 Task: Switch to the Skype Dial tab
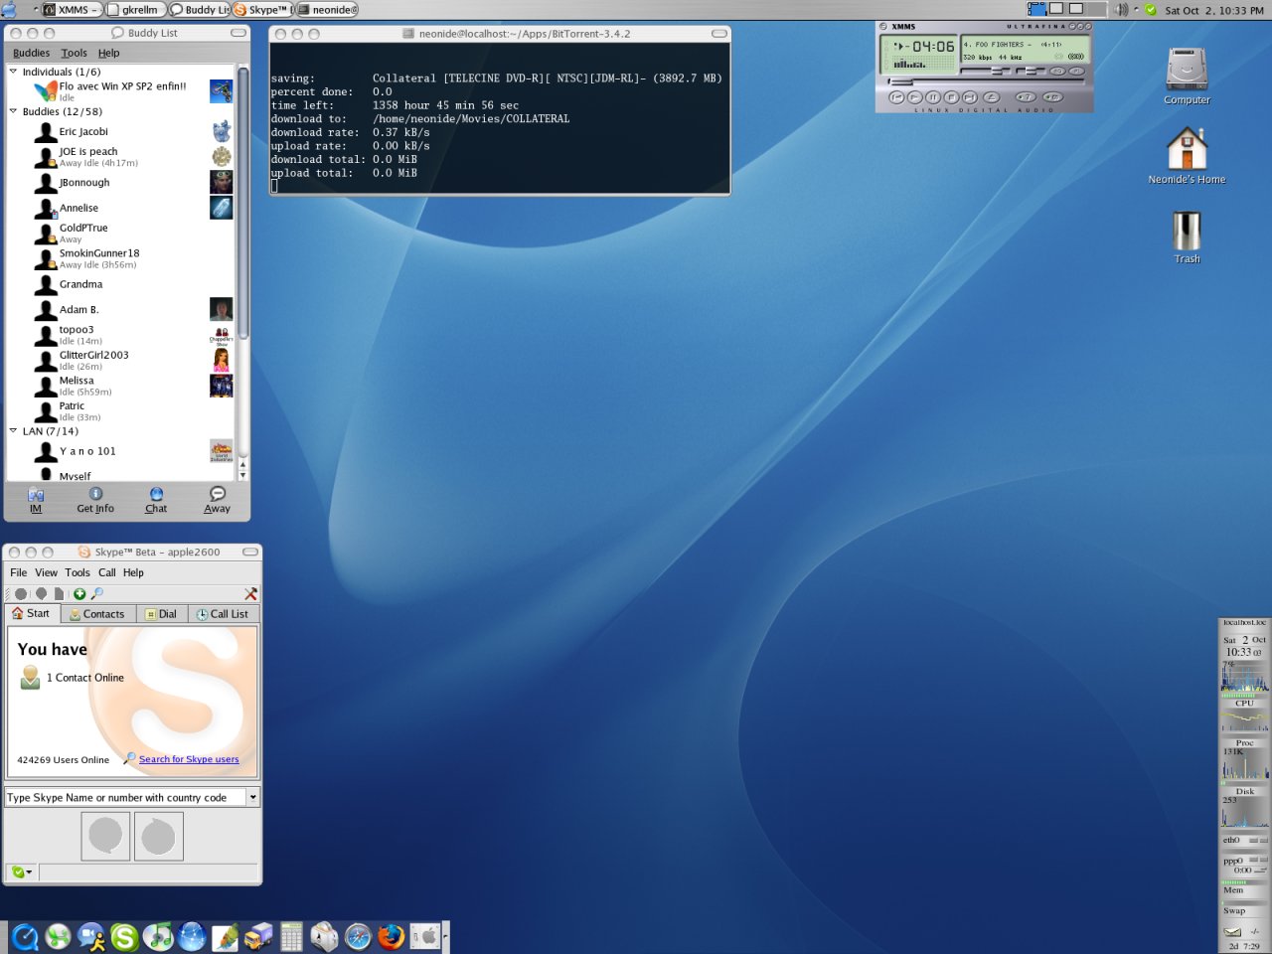point(161,614)
